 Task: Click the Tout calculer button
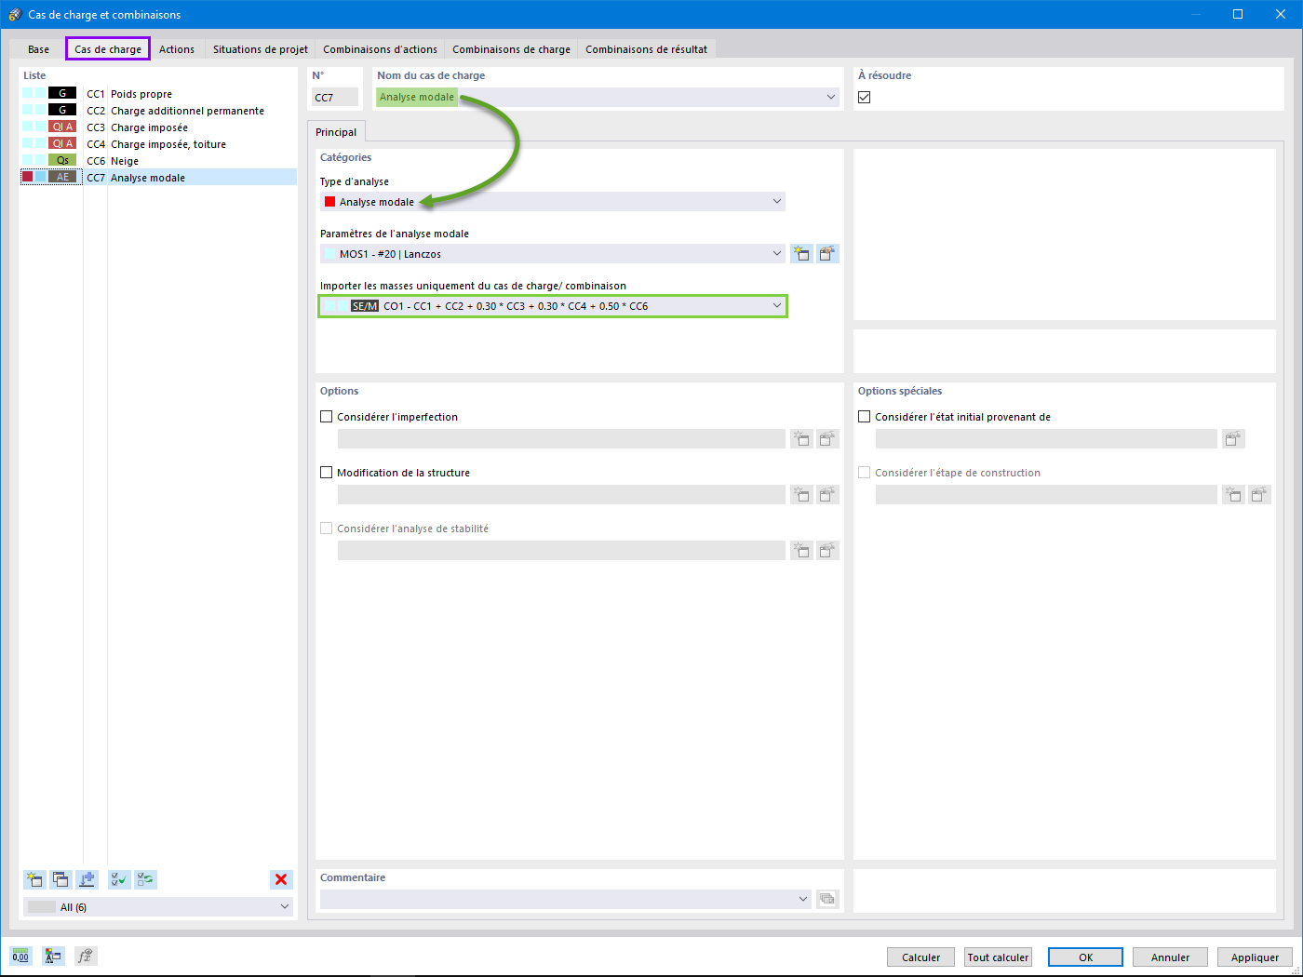pos(998,957)
